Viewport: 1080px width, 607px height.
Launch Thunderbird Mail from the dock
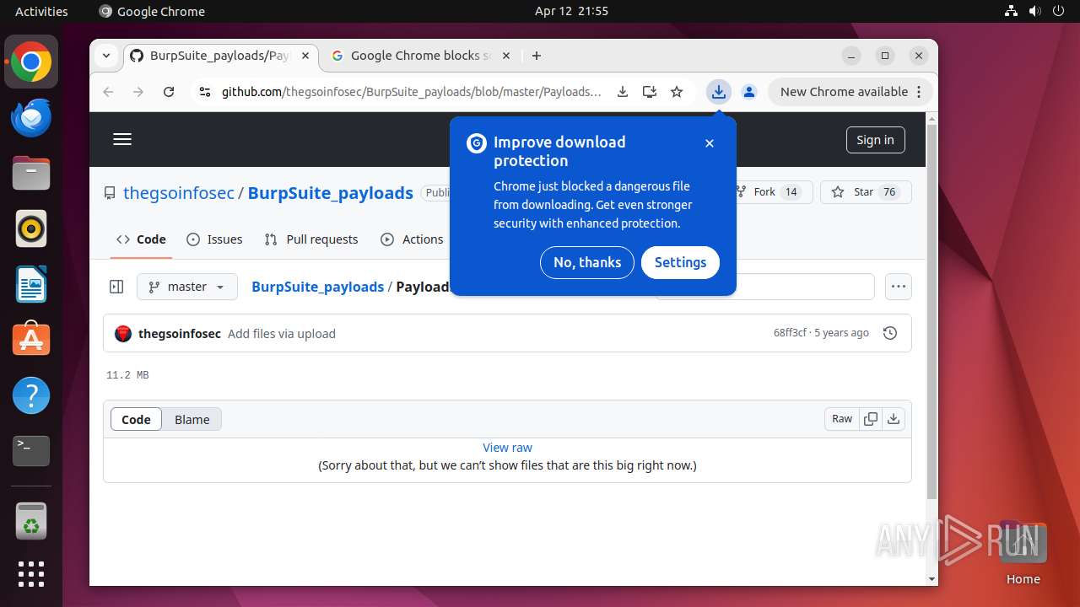point(31,118)
